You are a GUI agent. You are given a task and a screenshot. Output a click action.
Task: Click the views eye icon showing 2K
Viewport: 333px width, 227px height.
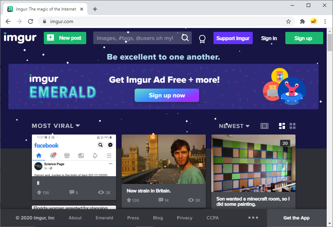[101, 192]
